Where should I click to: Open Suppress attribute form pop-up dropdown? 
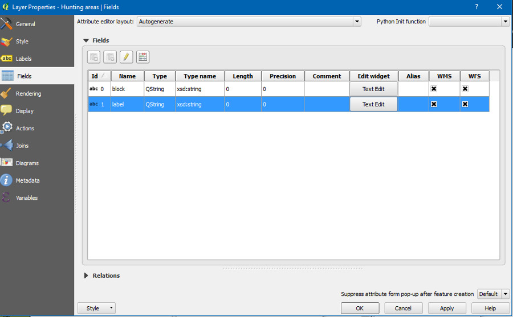pyautogui.click(x=494, y=294)
